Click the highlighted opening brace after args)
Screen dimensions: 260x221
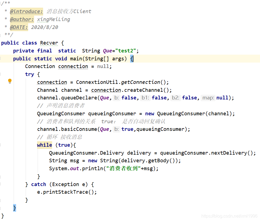point(132,59)
